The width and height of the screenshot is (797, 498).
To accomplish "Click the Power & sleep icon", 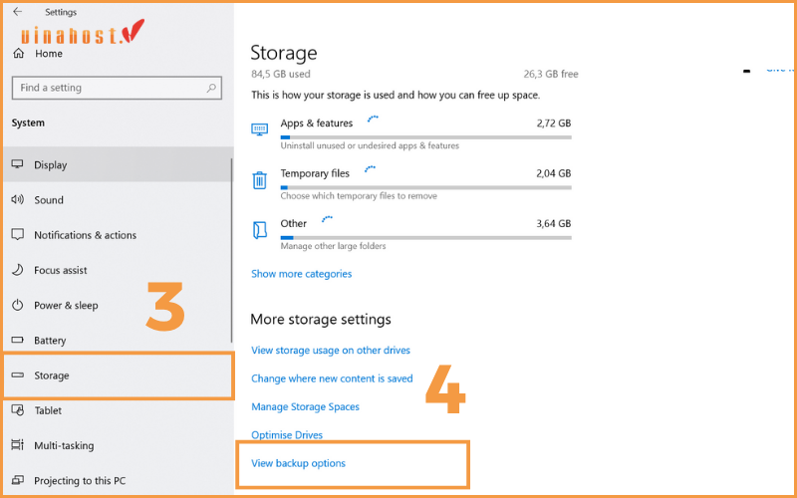I will tap(17, 306).
